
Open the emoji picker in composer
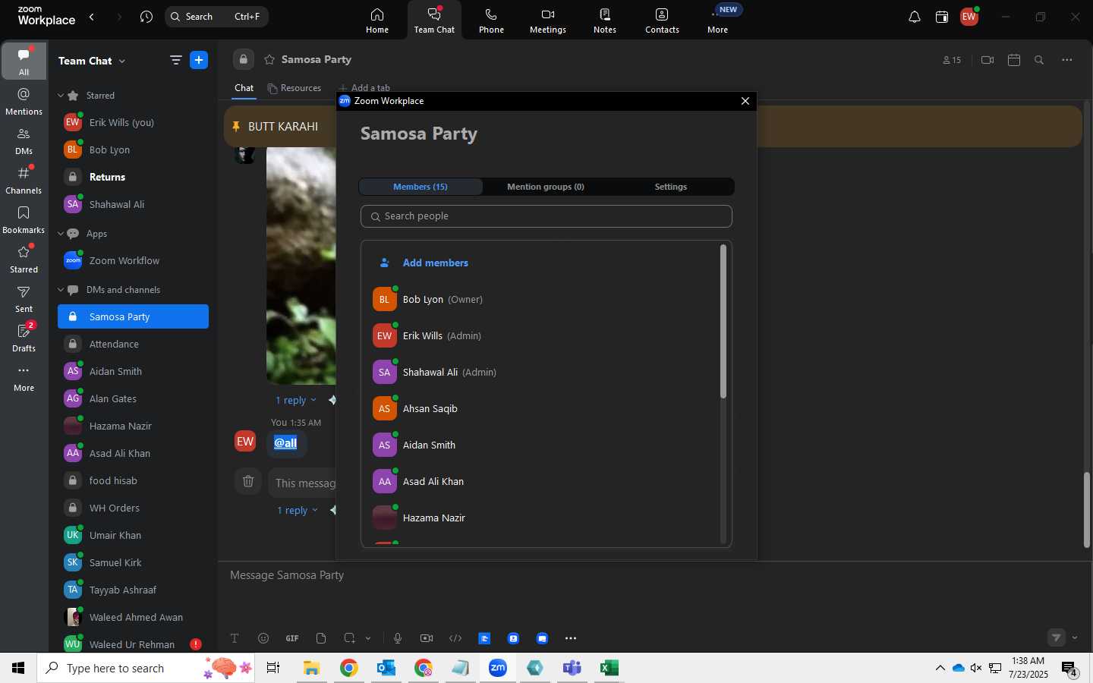tap(263, 638)
